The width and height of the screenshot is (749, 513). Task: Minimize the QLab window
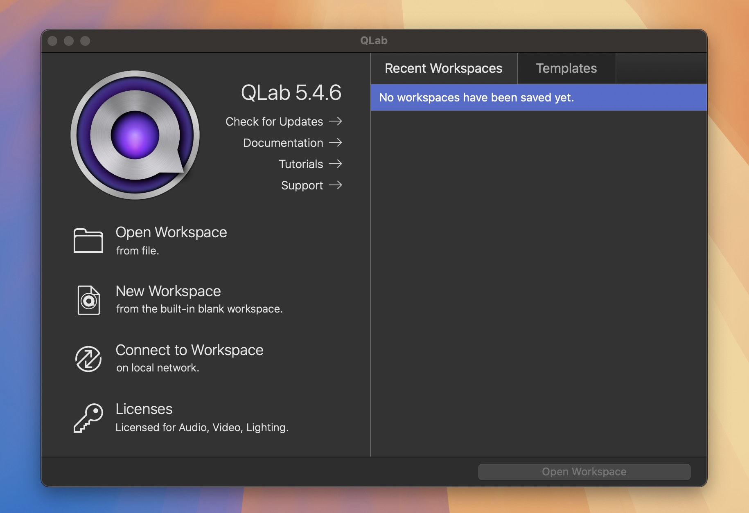point(69,41)
